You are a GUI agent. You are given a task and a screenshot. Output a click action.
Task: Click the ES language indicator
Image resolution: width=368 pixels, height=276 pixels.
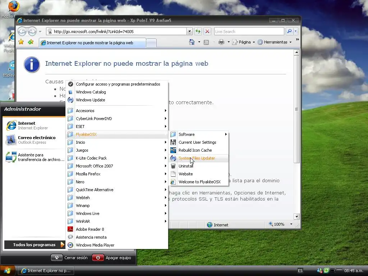[x=300, y=271]
